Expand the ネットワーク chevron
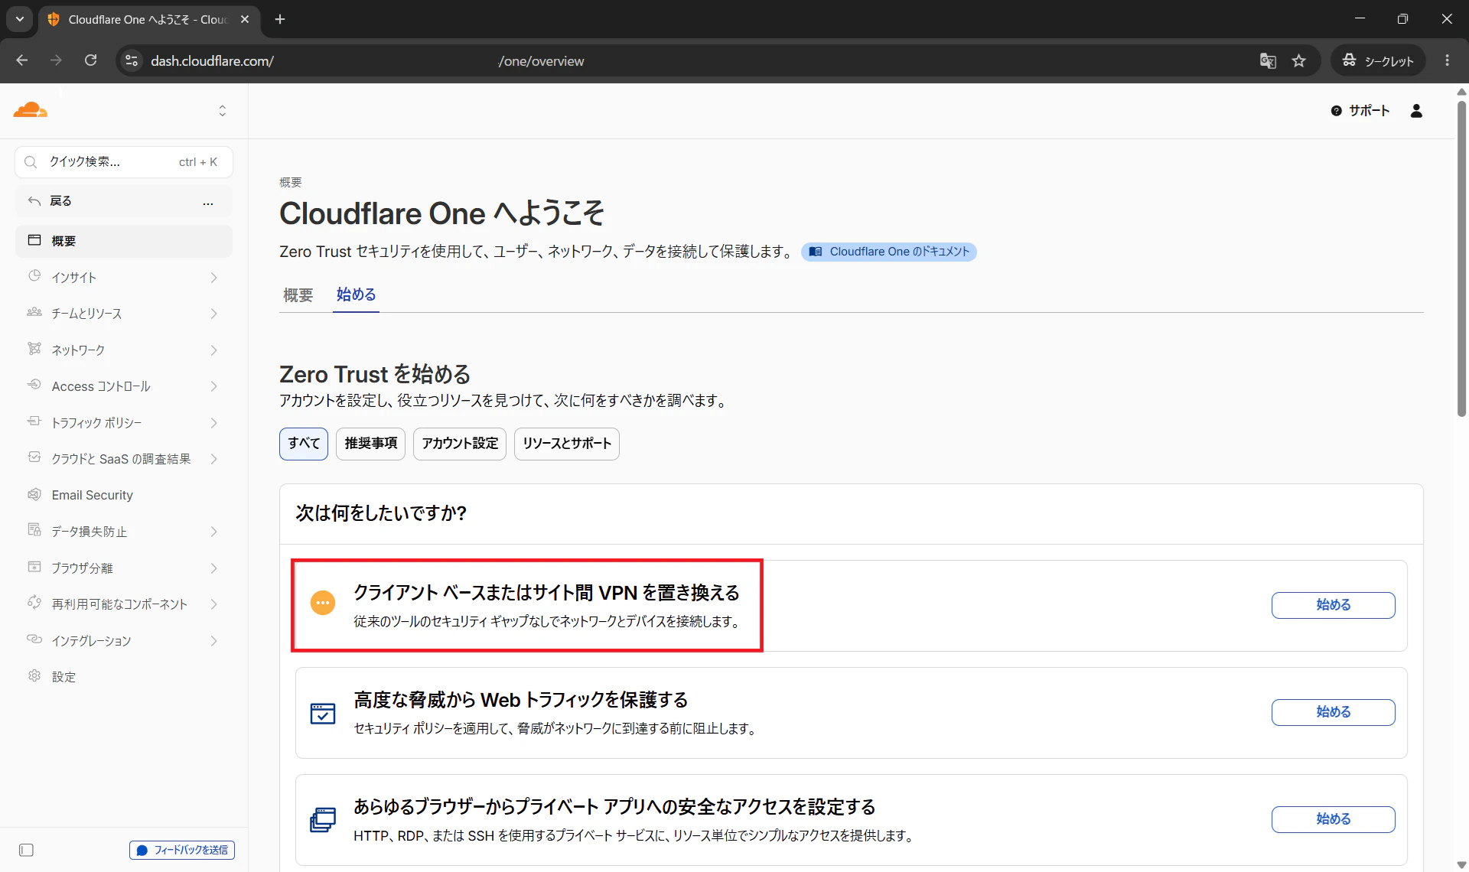Screen dimensions: 1469x872 (214, 350)
